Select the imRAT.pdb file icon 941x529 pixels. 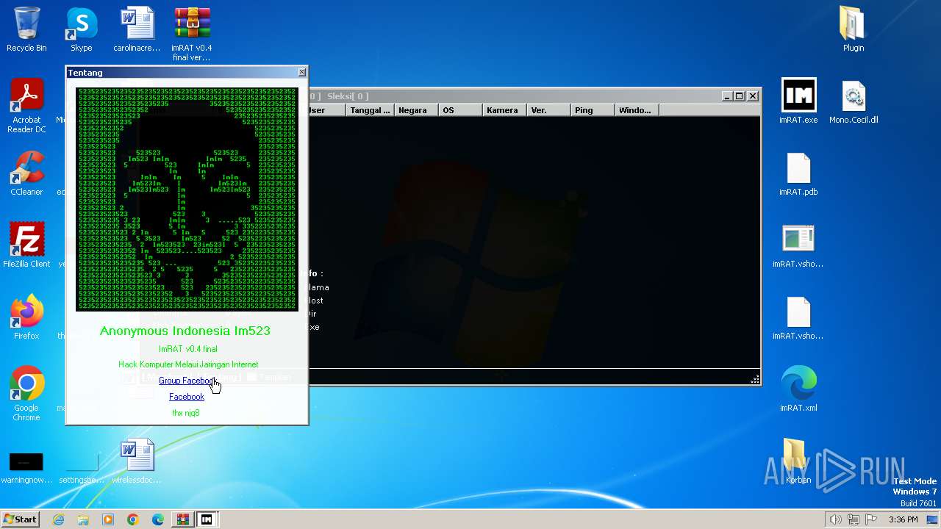click(798, 173)
